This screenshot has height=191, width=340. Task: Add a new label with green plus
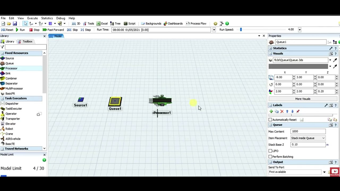(271, 112)
